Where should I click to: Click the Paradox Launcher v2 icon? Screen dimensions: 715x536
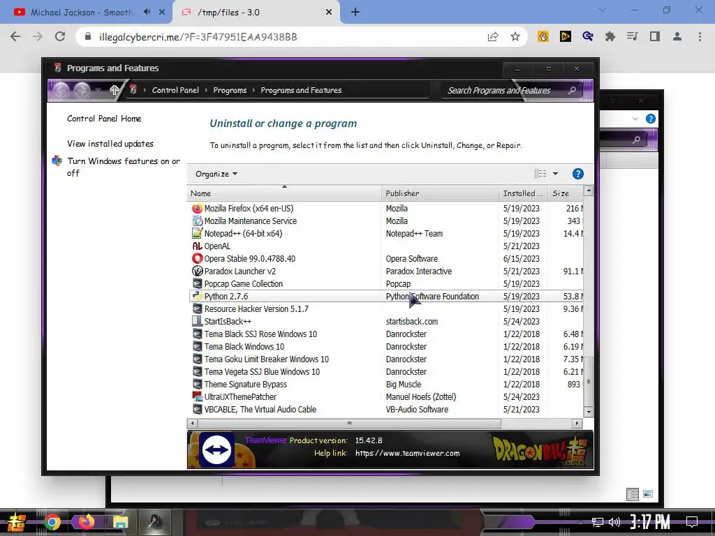click(197, 271)
